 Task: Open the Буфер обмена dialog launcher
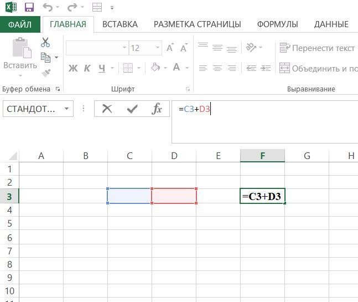[58, 89]
